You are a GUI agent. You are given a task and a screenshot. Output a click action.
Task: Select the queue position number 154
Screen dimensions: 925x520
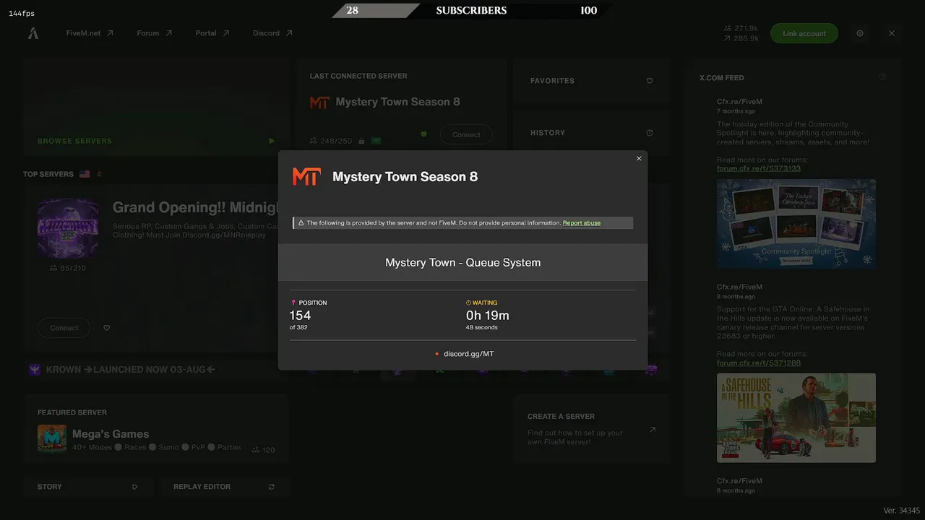pyautogui.click(x=300, y=316)
